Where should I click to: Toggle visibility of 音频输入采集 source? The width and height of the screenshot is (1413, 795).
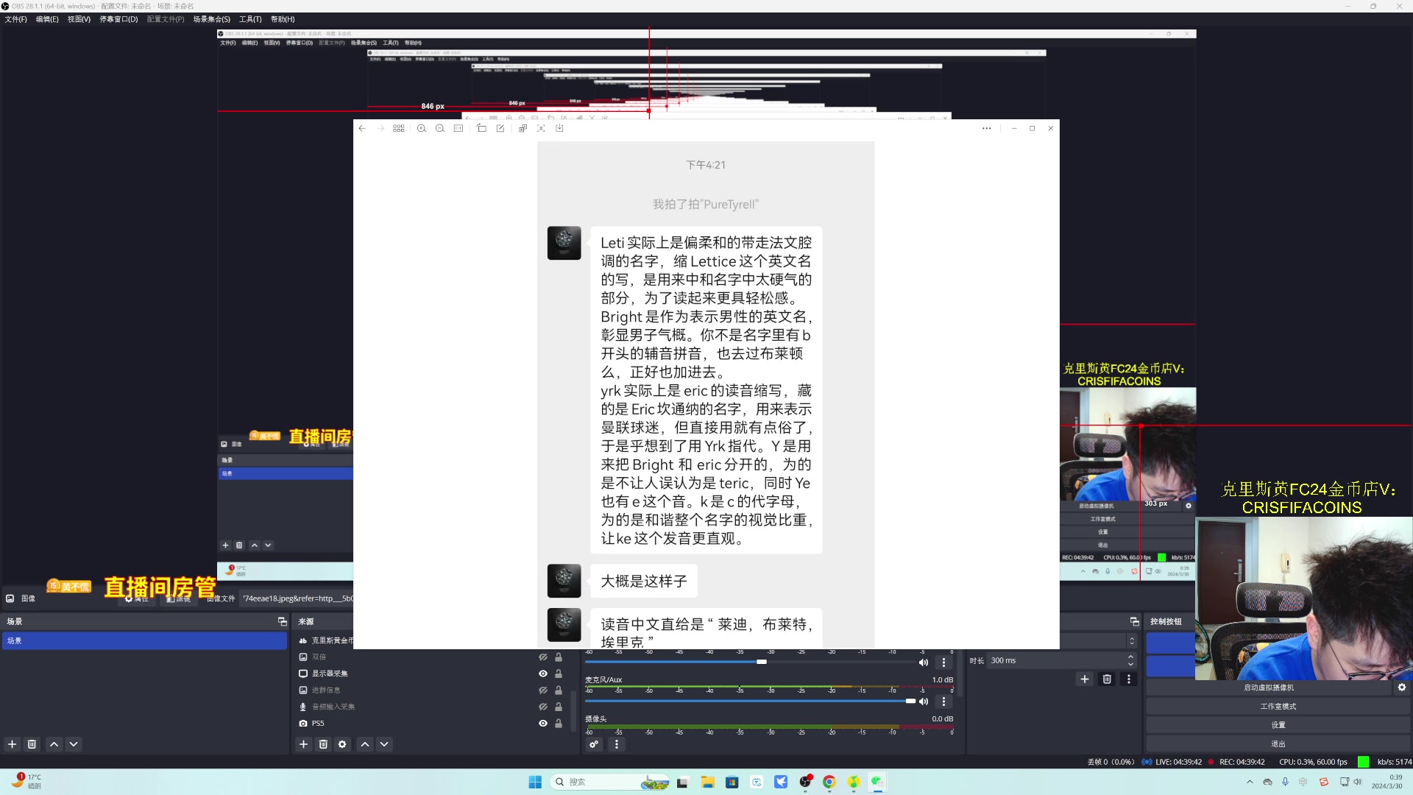pyautogui.click(x=543, y=707)
